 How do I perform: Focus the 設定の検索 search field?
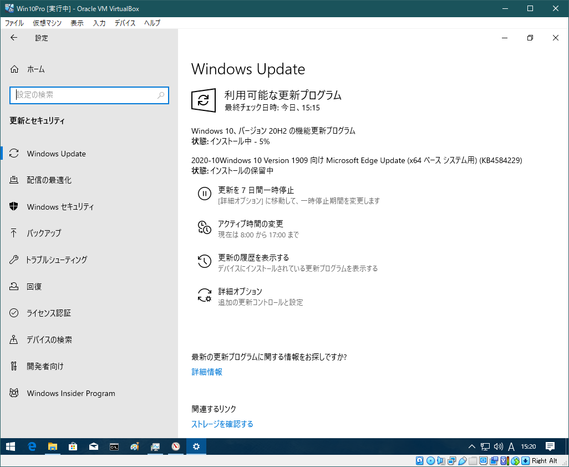[89, 95]
